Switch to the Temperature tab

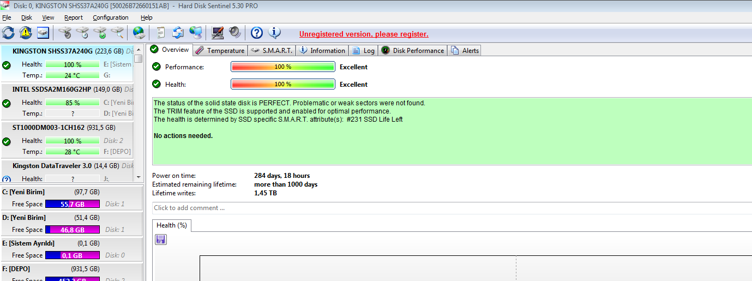tap(220, 50)
